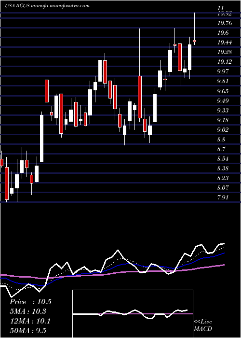The width and height of the screenshot is (241, 338).
Task: Click the tall white candlestick rising to 9.33
Action: [42, 138]
